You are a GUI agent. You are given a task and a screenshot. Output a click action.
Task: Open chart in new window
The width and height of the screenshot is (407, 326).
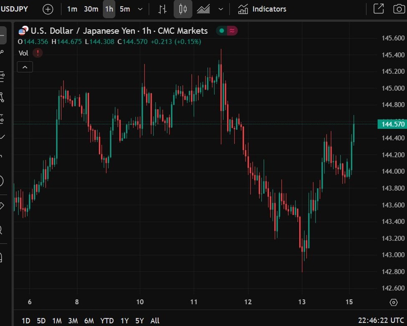tap(378, 9)
